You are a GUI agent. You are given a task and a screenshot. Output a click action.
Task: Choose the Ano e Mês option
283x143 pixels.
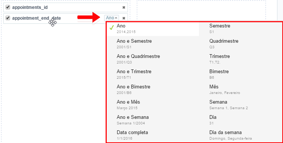coord(153,105)
